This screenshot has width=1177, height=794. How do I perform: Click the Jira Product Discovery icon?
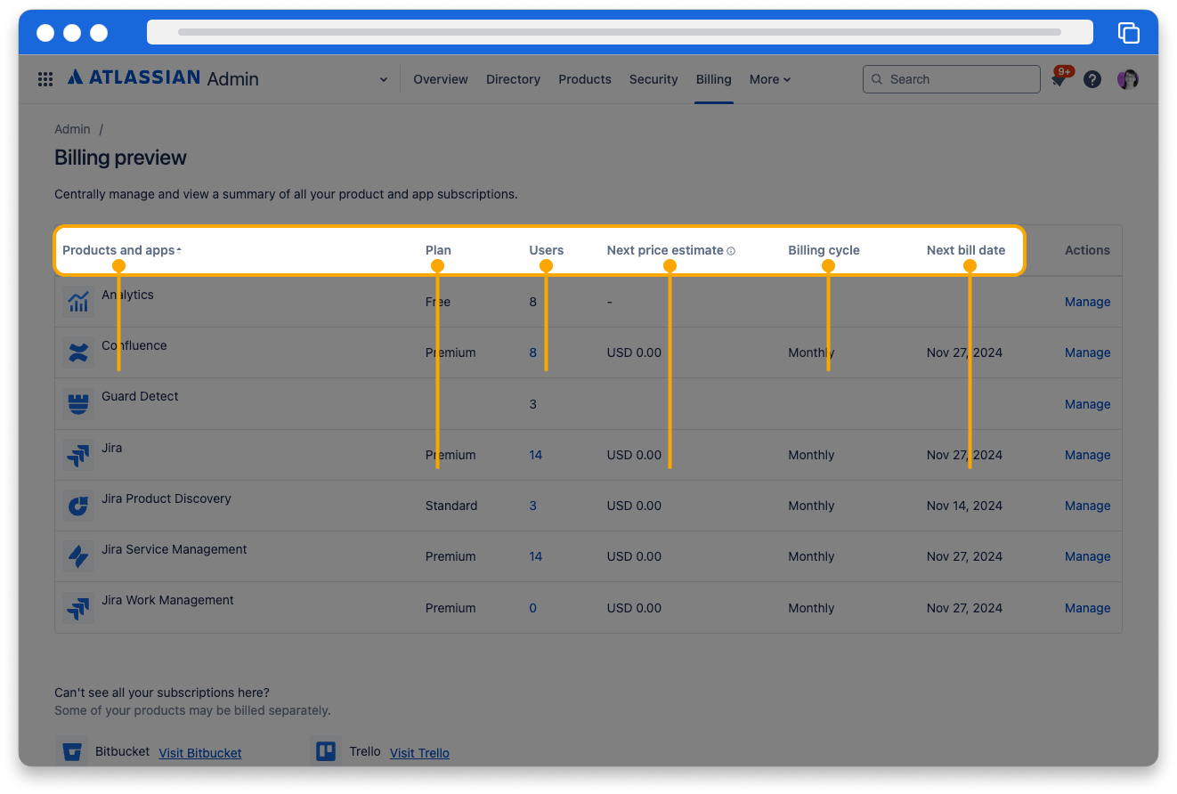[x=79, y=506]
